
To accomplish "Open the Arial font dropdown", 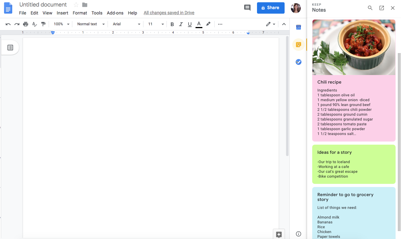I will (126, 24).
